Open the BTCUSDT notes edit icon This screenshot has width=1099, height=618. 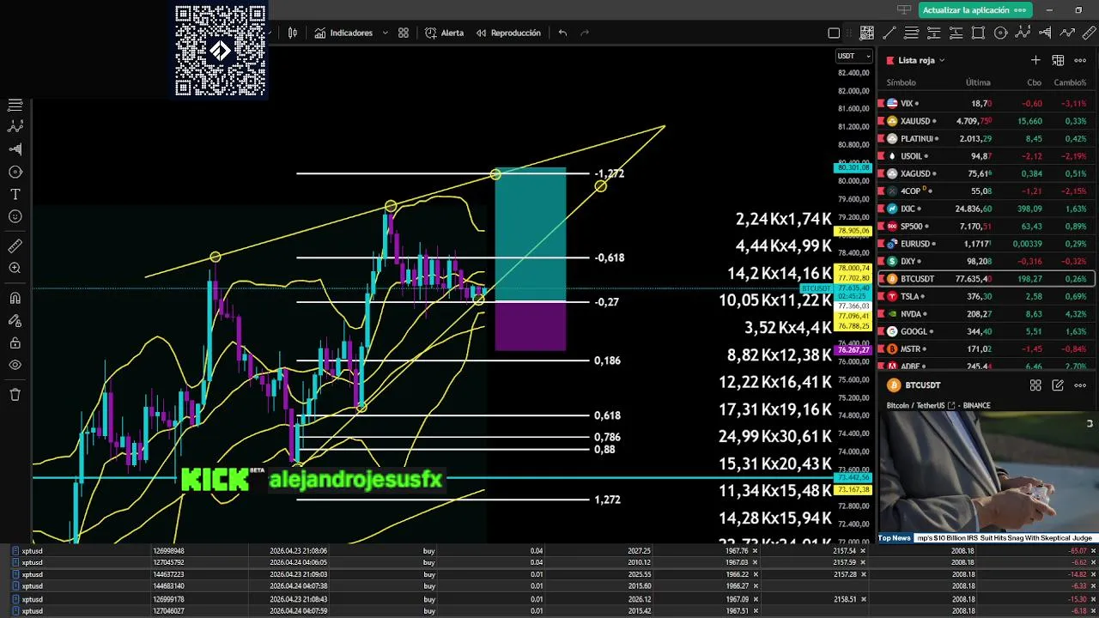(x=1058, y=385)
